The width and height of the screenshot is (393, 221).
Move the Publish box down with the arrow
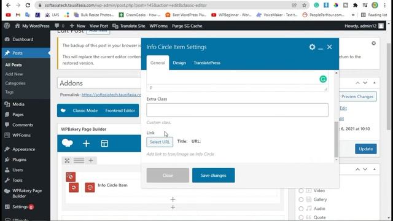pyautogui.click(x=365, y=83)
